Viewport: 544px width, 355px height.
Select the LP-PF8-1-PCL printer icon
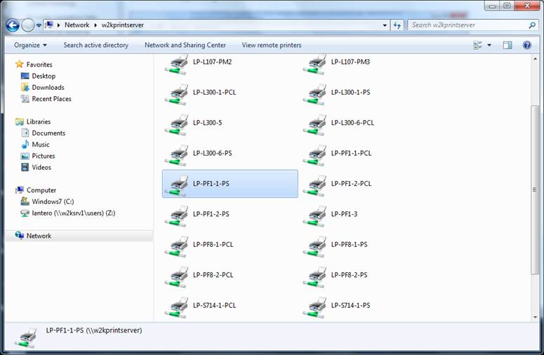point(176,247)
